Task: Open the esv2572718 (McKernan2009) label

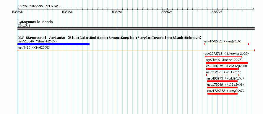Action: click(227, 54)
